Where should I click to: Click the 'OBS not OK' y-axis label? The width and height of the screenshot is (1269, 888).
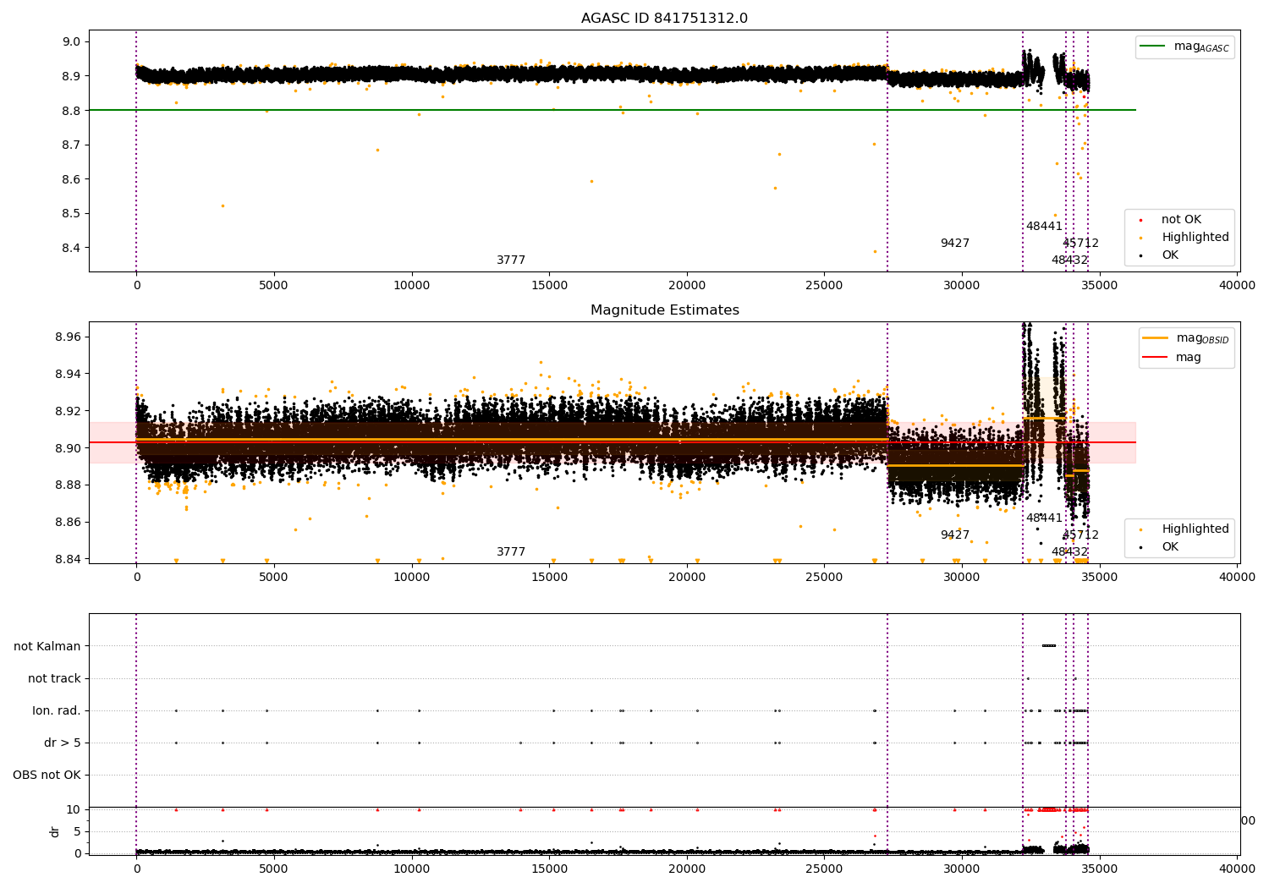[x=47, y=775]
